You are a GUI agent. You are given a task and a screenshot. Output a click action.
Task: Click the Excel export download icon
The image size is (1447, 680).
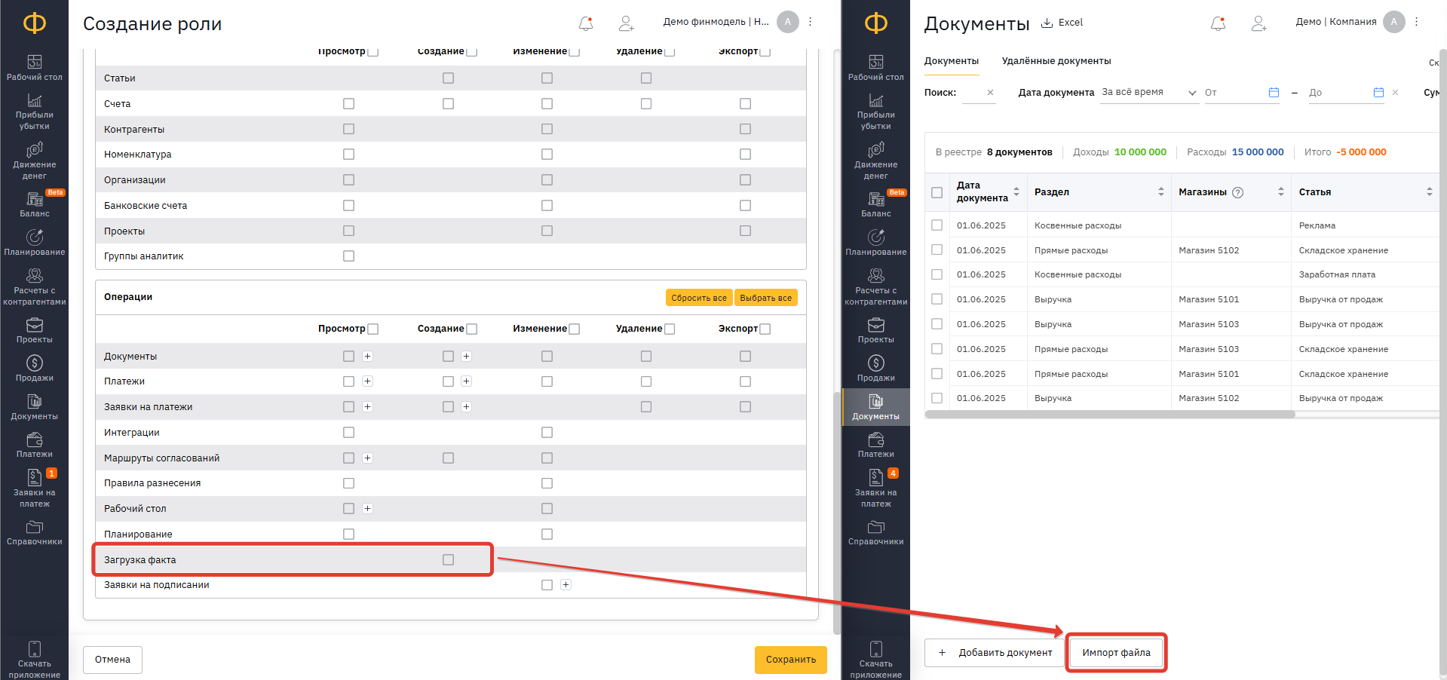pos(1047,23)
